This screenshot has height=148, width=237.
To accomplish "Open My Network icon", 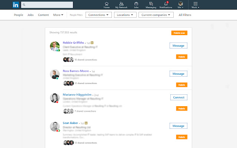I will coord(121,5).
